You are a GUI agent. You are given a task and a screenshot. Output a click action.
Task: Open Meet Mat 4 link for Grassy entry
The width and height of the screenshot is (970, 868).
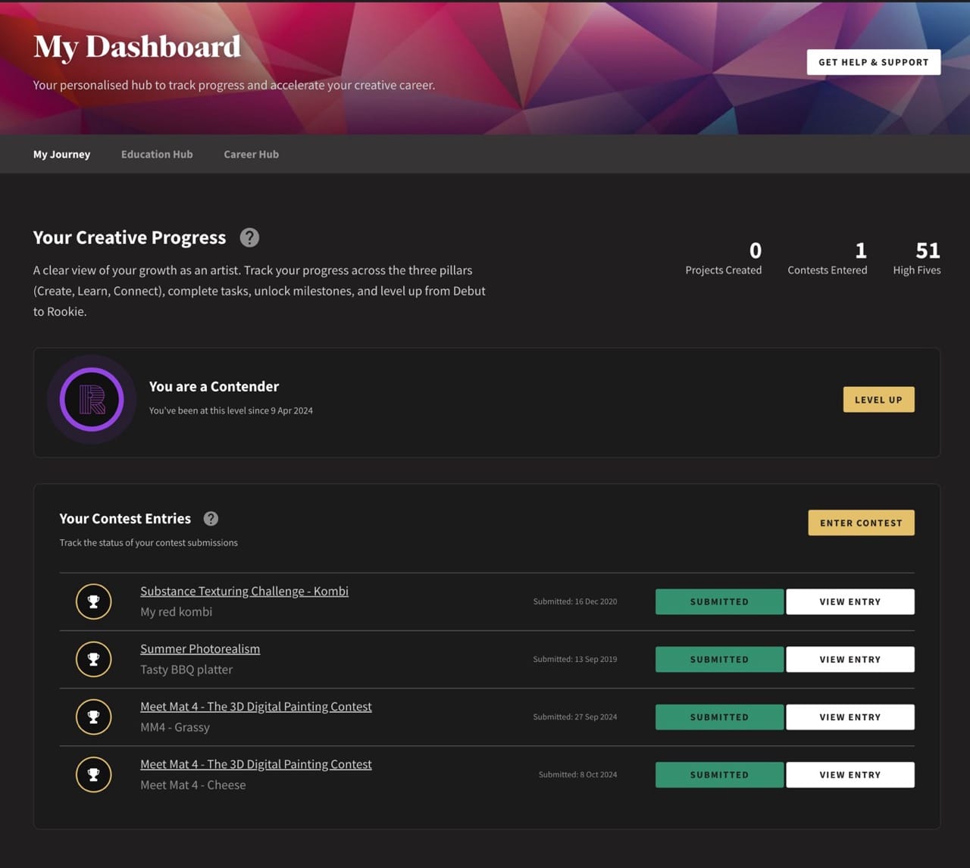(255, 707)
